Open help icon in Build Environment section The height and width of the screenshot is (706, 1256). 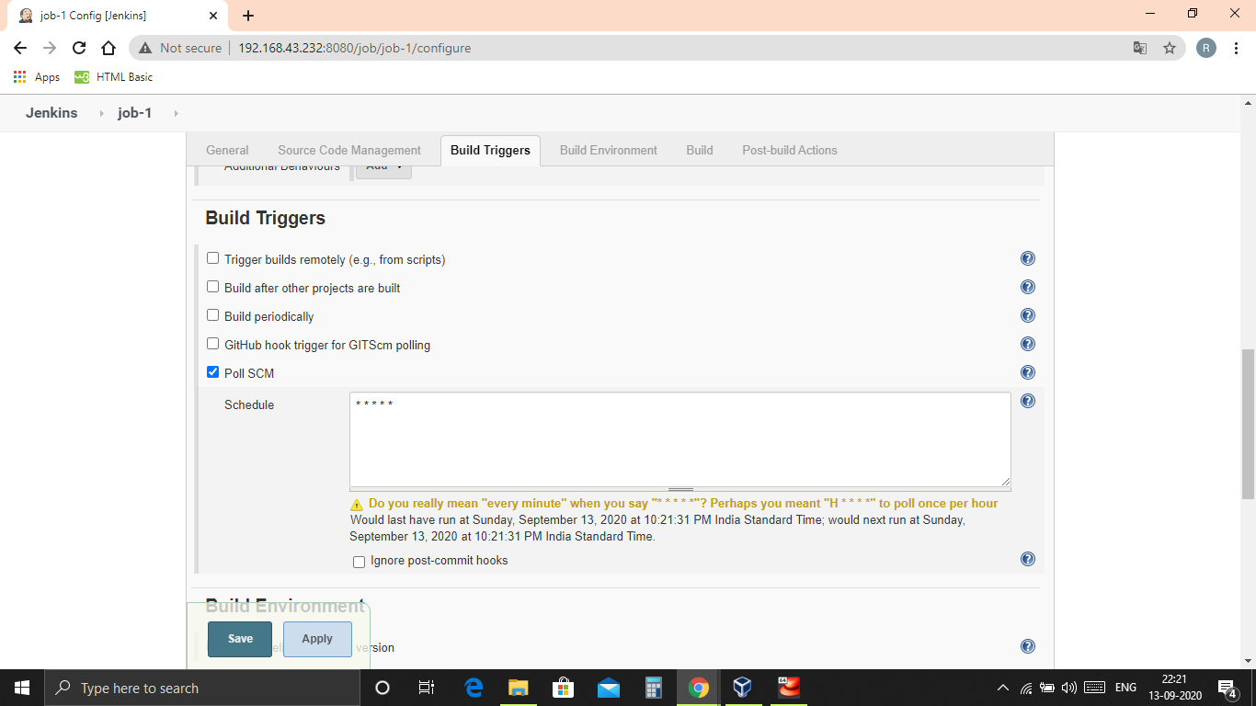[x=1028, y=646]
